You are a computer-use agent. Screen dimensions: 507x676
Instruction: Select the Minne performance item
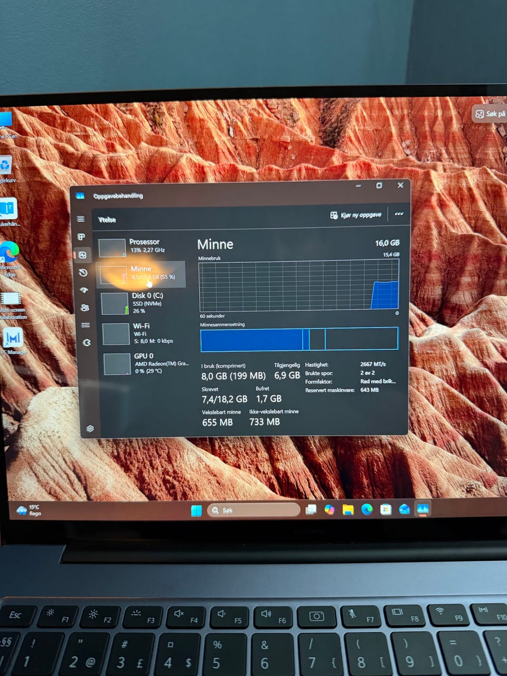pos(142,274)
